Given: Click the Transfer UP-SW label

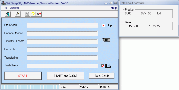Looking at the screenshot, I should click(x=14, y=41).
